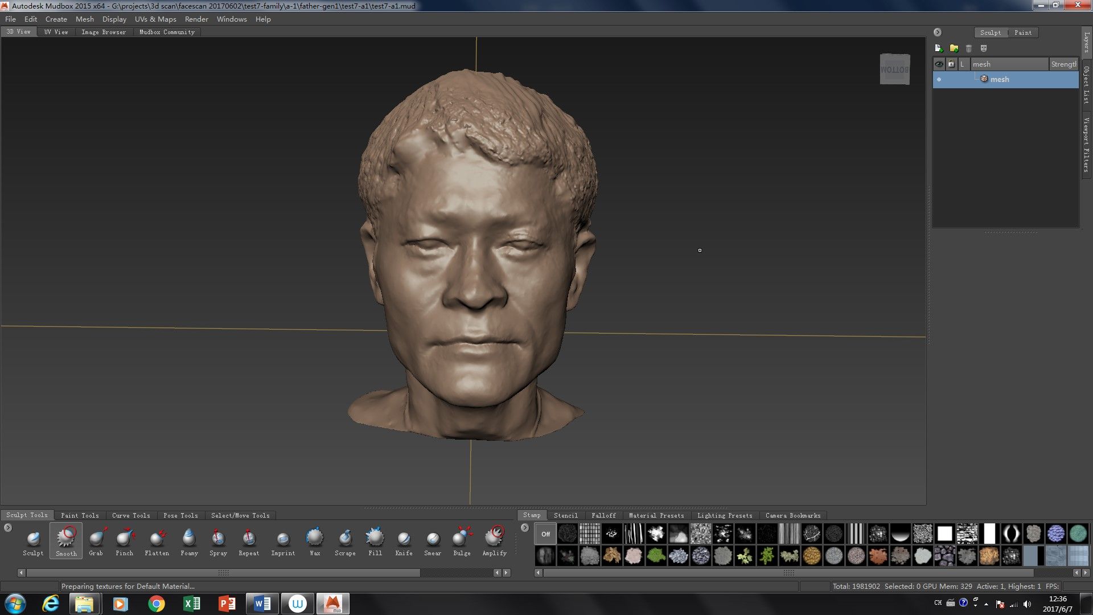1093x615 pixels.
Task: Expand the right panel options arrow
Action: point(937,32)
